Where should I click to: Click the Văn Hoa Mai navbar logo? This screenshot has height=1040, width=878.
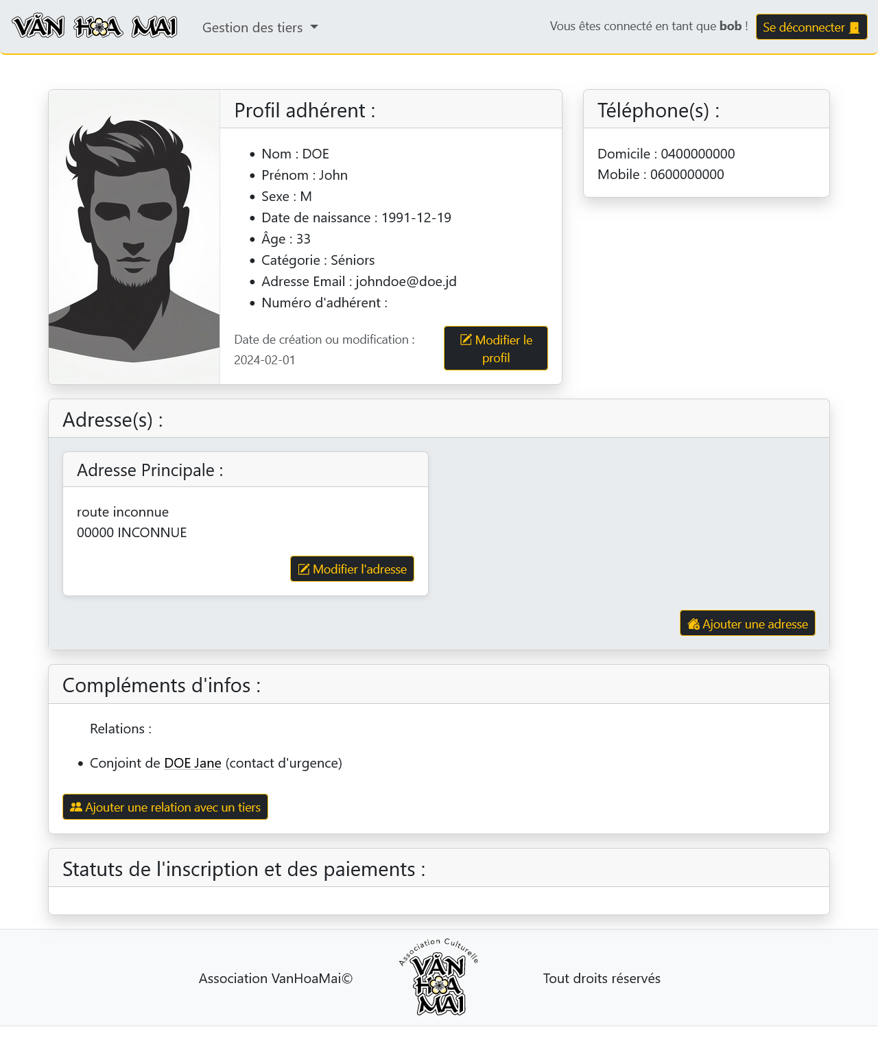[x=95, y=27]
